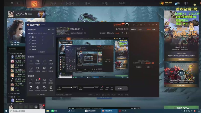Open 弹幕玩法 download icon
This screenshot has height=113, width=201.
pyautogui.click(x=31, y=68)
